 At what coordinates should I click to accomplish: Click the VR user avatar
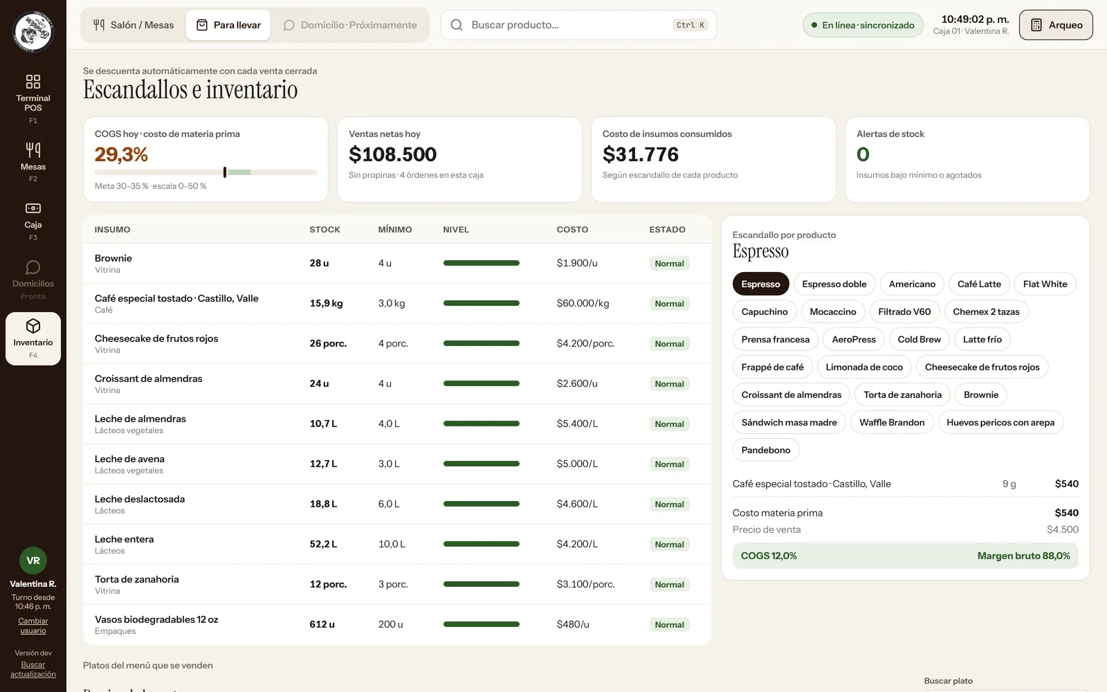click(33, 561)
